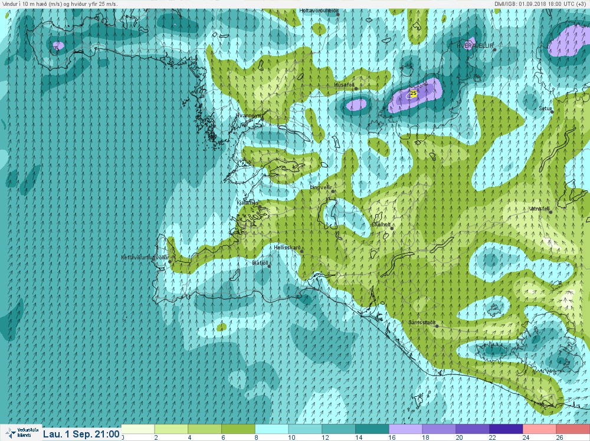Click the Keflavíkurflugvöllur station label
Image resolution: width=590 pixels, height=441 pixels.
pyautogui.click(x=145, y=258)
